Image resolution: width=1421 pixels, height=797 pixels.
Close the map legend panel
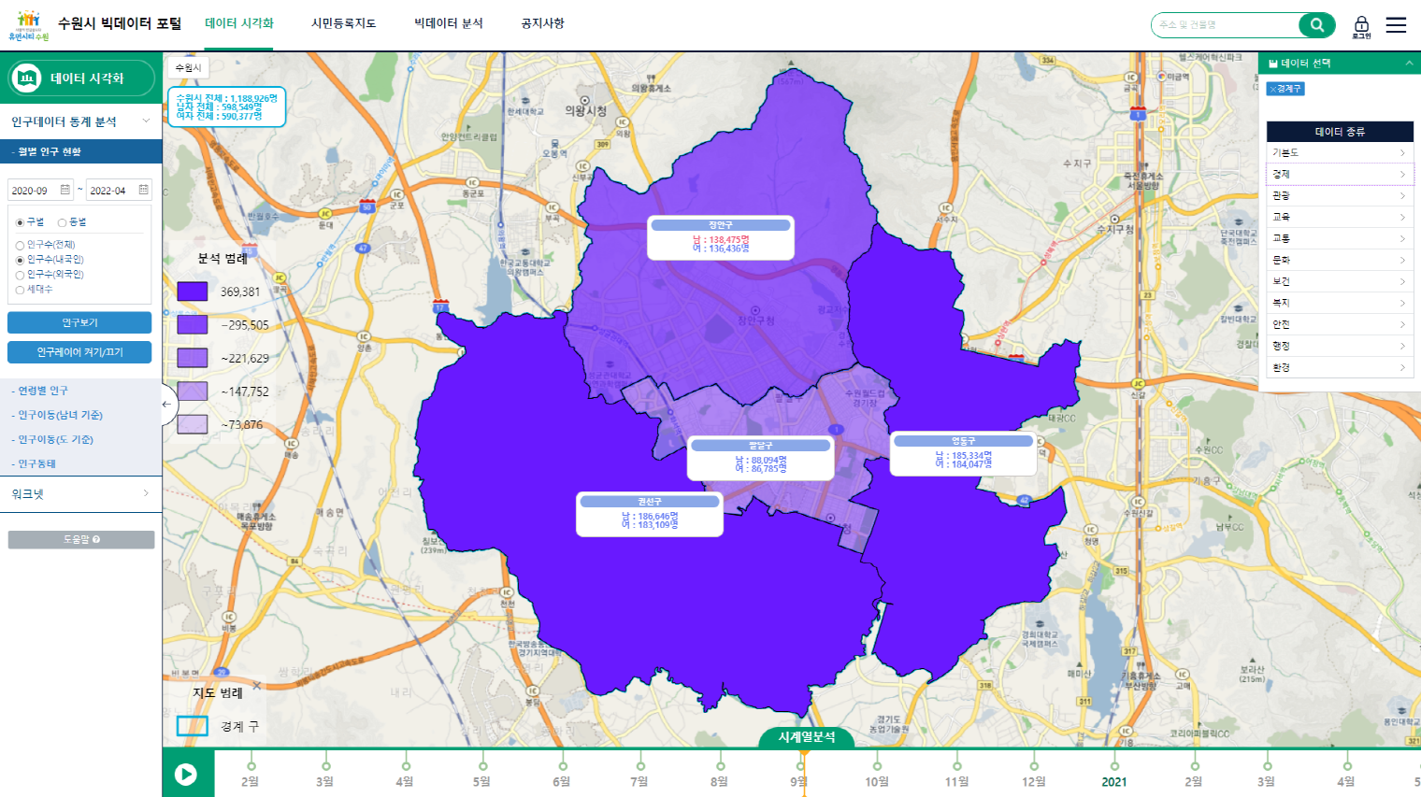(257, 686)
